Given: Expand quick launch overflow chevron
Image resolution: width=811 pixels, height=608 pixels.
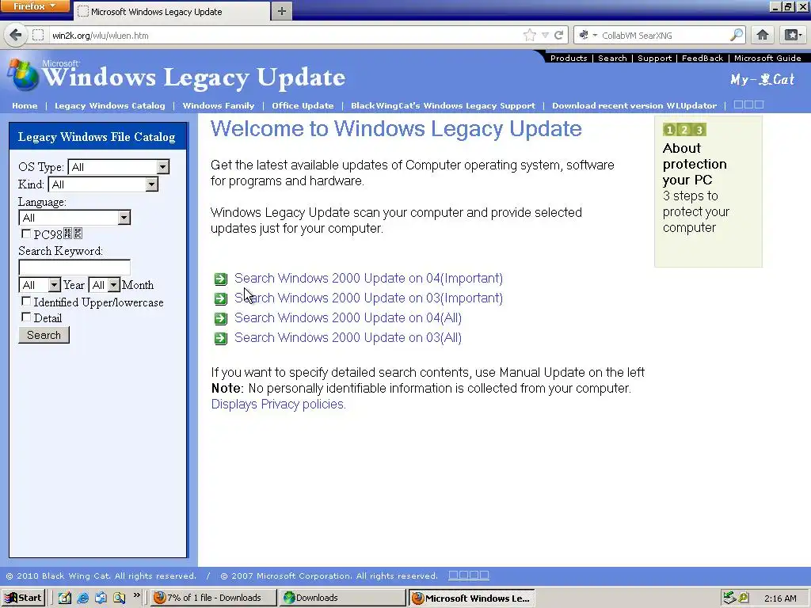Looking at the screenshot, I should 136,595.
